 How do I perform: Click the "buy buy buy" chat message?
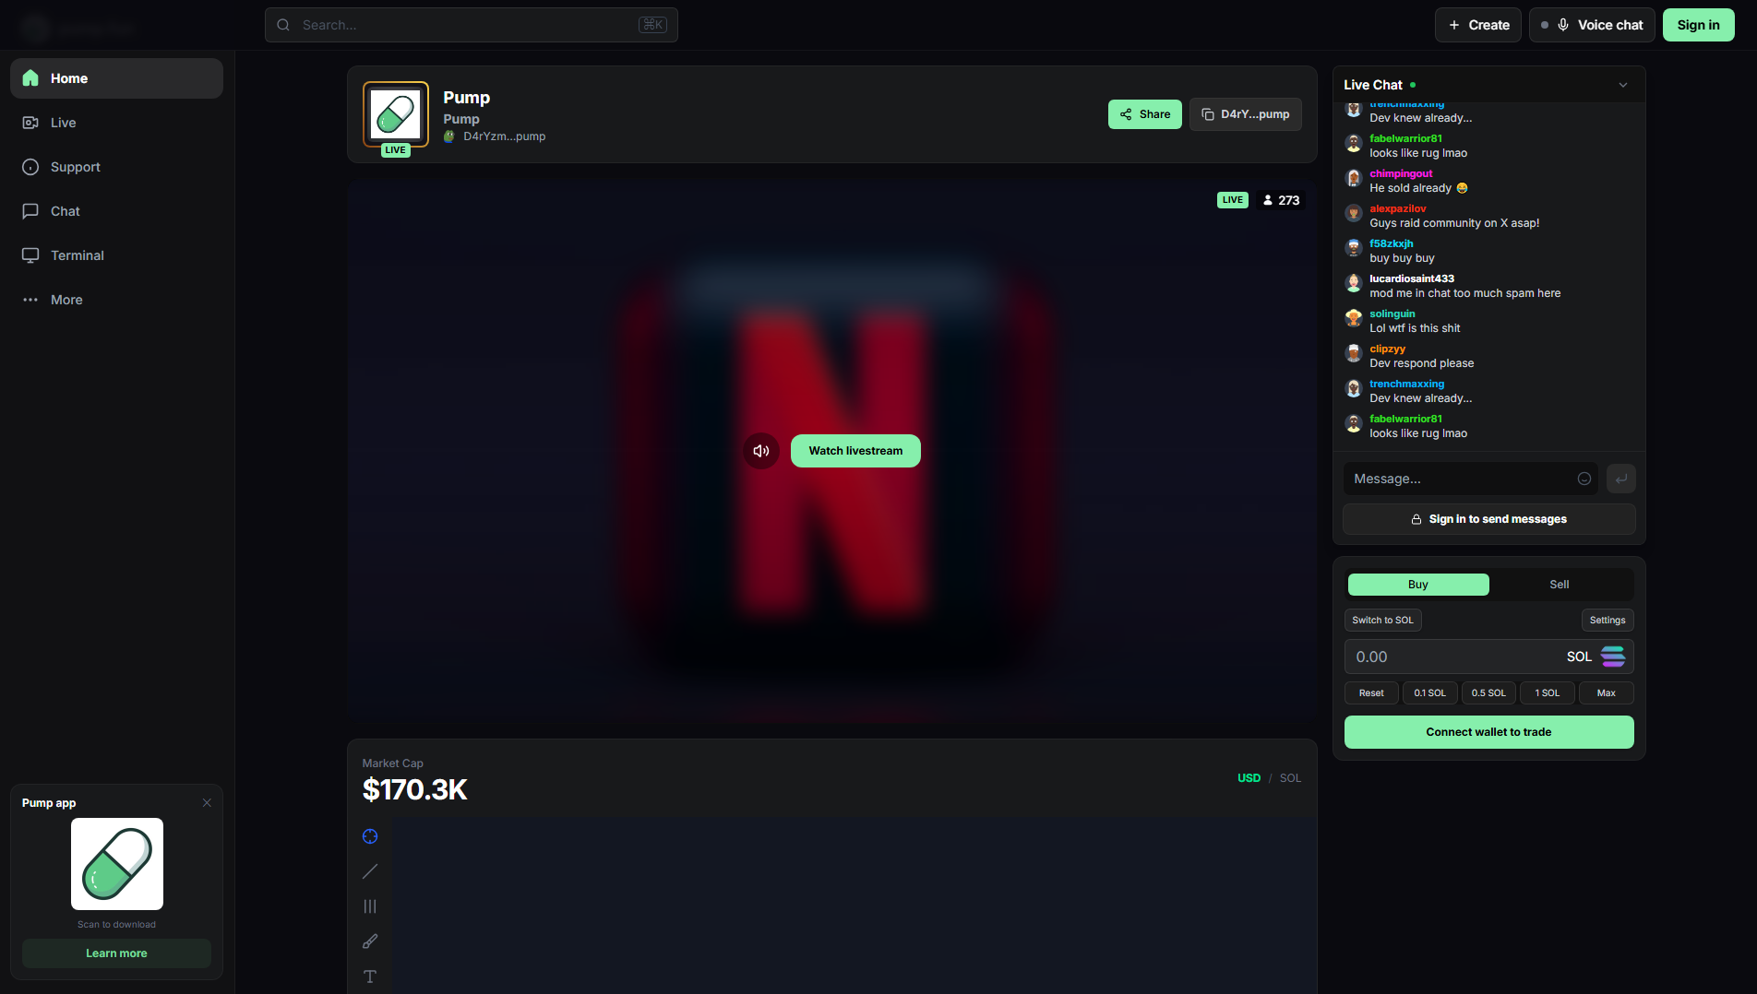click(1402, 258)
